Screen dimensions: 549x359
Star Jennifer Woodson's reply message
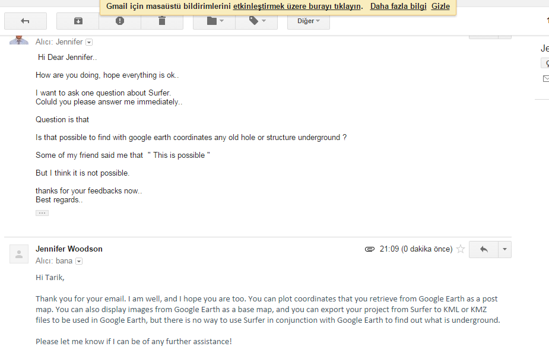tap(460, 249)
